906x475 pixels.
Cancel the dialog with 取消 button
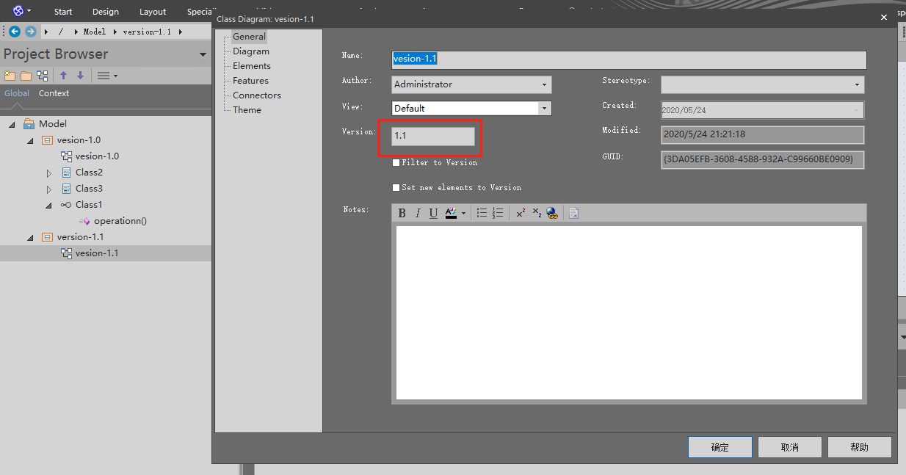pos(790,447)
